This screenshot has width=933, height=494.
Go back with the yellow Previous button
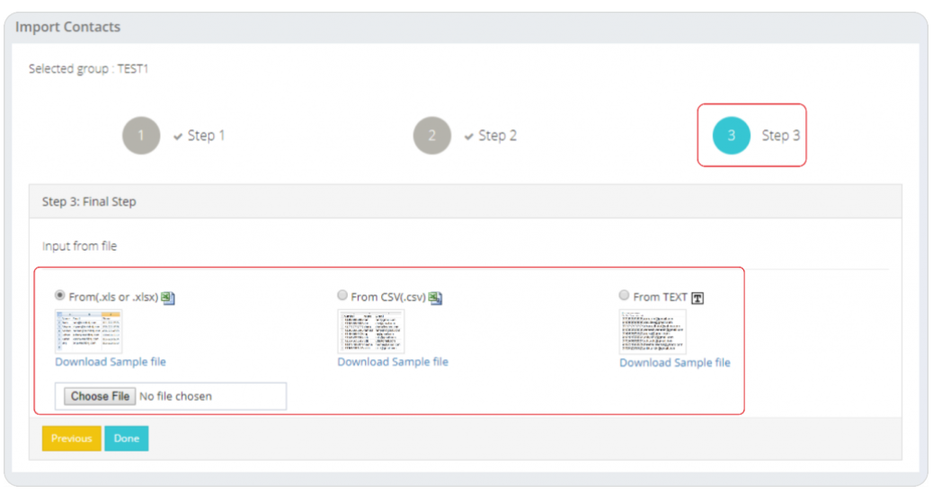[71, 438]
